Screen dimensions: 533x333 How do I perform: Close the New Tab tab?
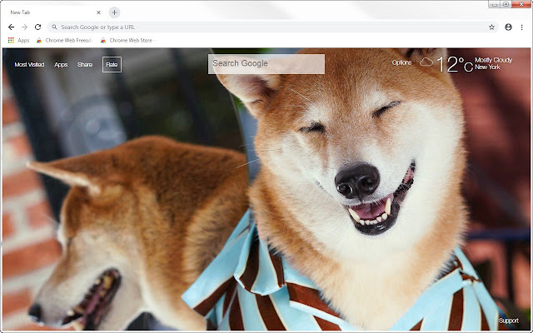(98, 12)
